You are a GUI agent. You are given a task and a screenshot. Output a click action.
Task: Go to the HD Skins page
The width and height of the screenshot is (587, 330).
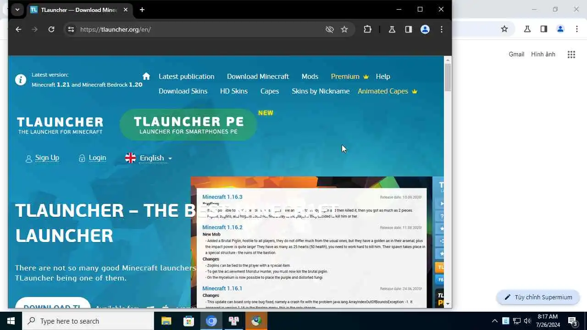[234, 91]
